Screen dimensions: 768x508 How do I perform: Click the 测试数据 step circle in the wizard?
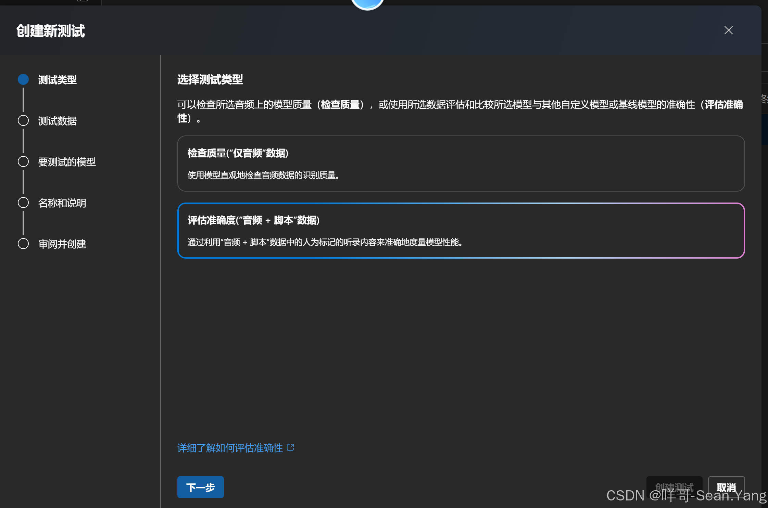[23, 120]
